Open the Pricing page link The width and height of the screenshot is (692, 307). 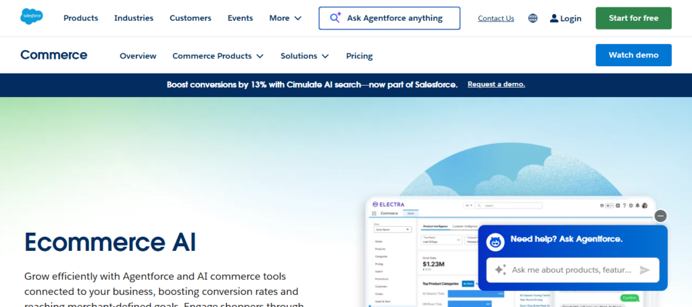360,56
